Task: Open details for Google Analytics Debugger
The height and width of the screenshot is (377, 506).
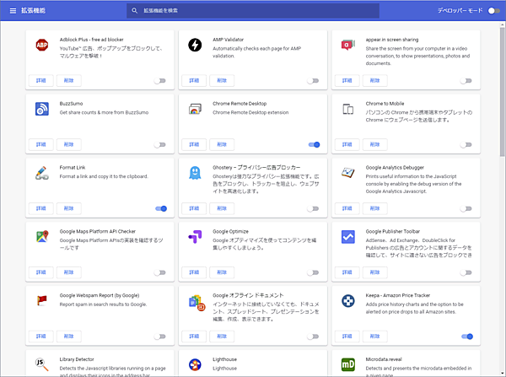Action: [x=347, y=208]
